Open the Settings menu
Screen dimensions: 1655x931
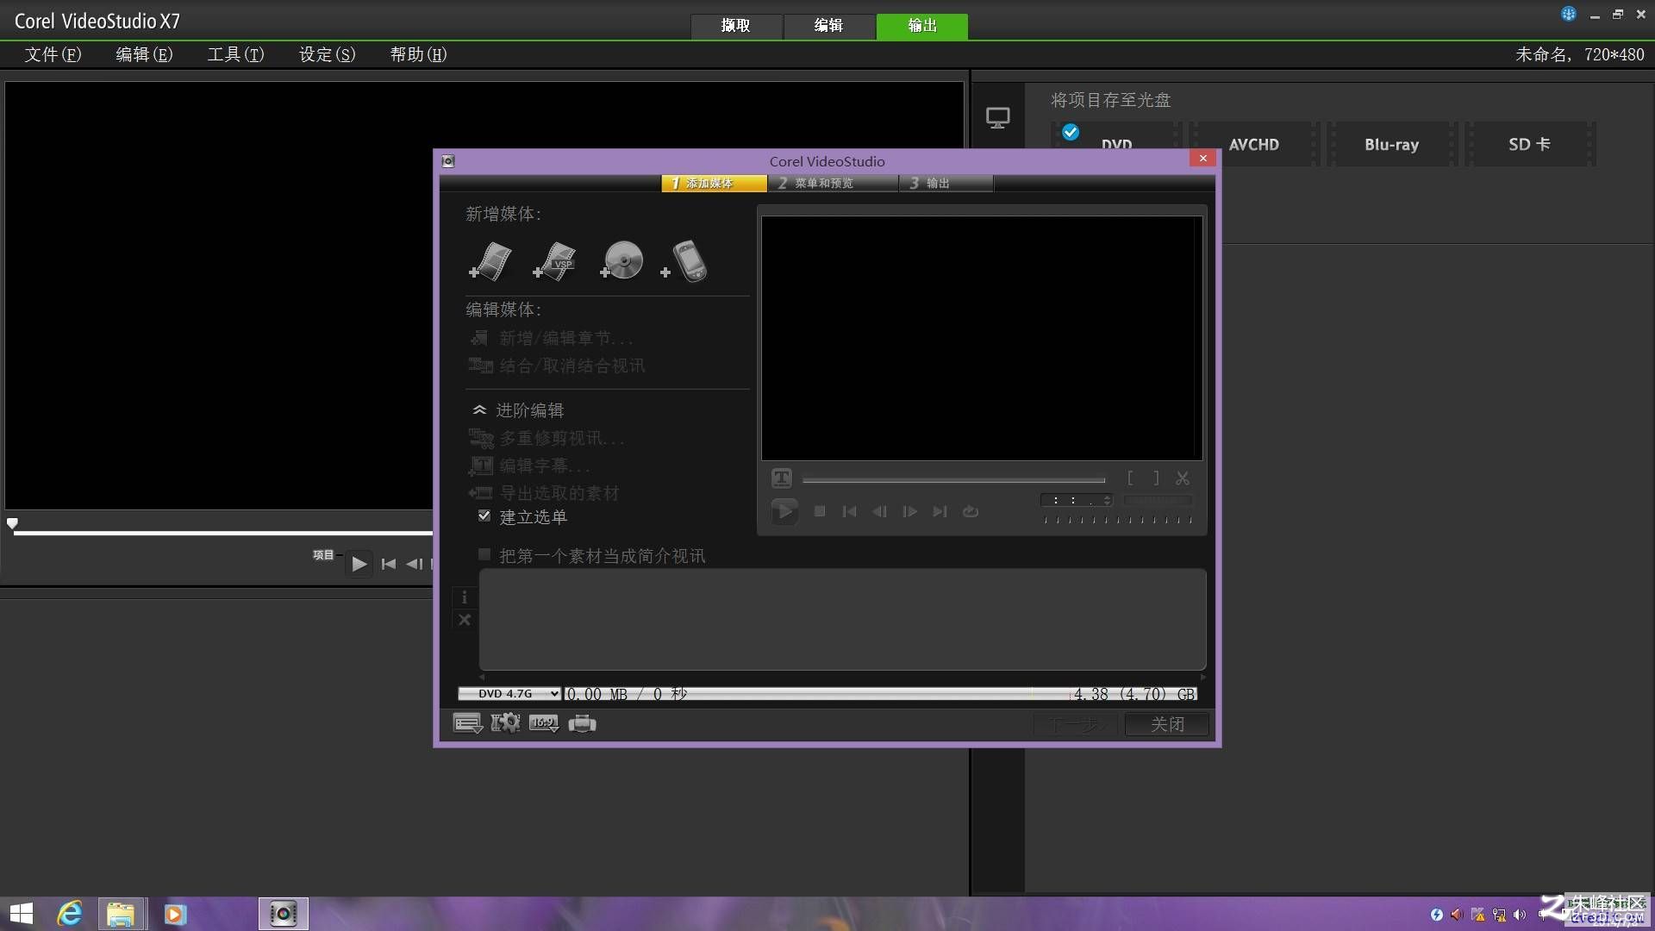(327, 54)
